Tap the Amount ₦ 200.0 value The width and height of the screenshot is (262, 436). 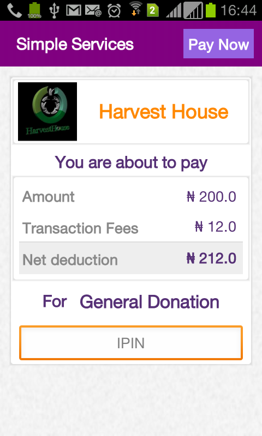(x=211, y=197)
